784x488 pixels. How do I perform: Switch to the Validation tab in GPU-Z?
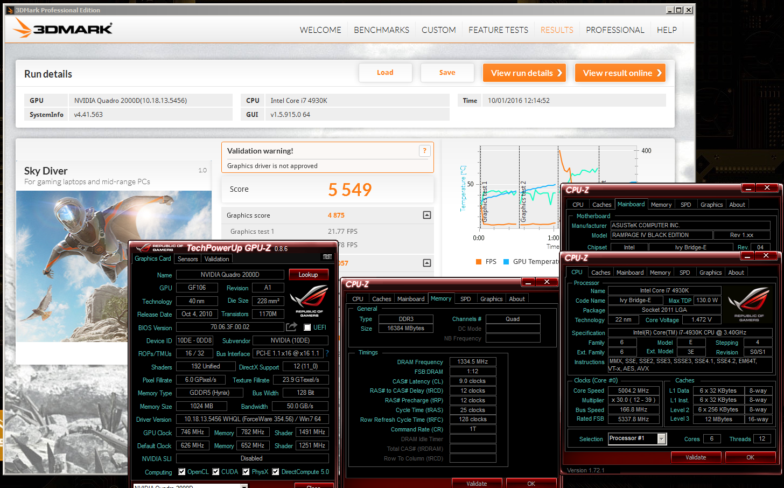coord(216,259)
